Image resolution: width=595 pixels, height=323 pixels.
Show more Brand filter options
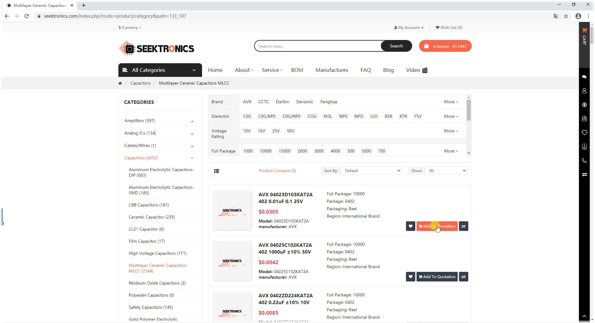click(x=451, y=102)
